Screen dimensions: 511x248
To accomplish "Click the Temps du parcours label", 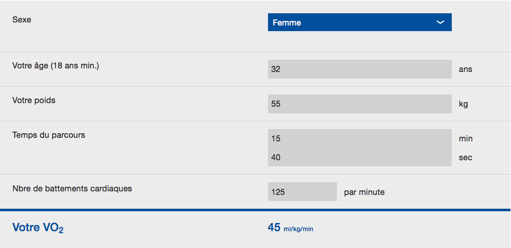I will (x=48, y=135).
